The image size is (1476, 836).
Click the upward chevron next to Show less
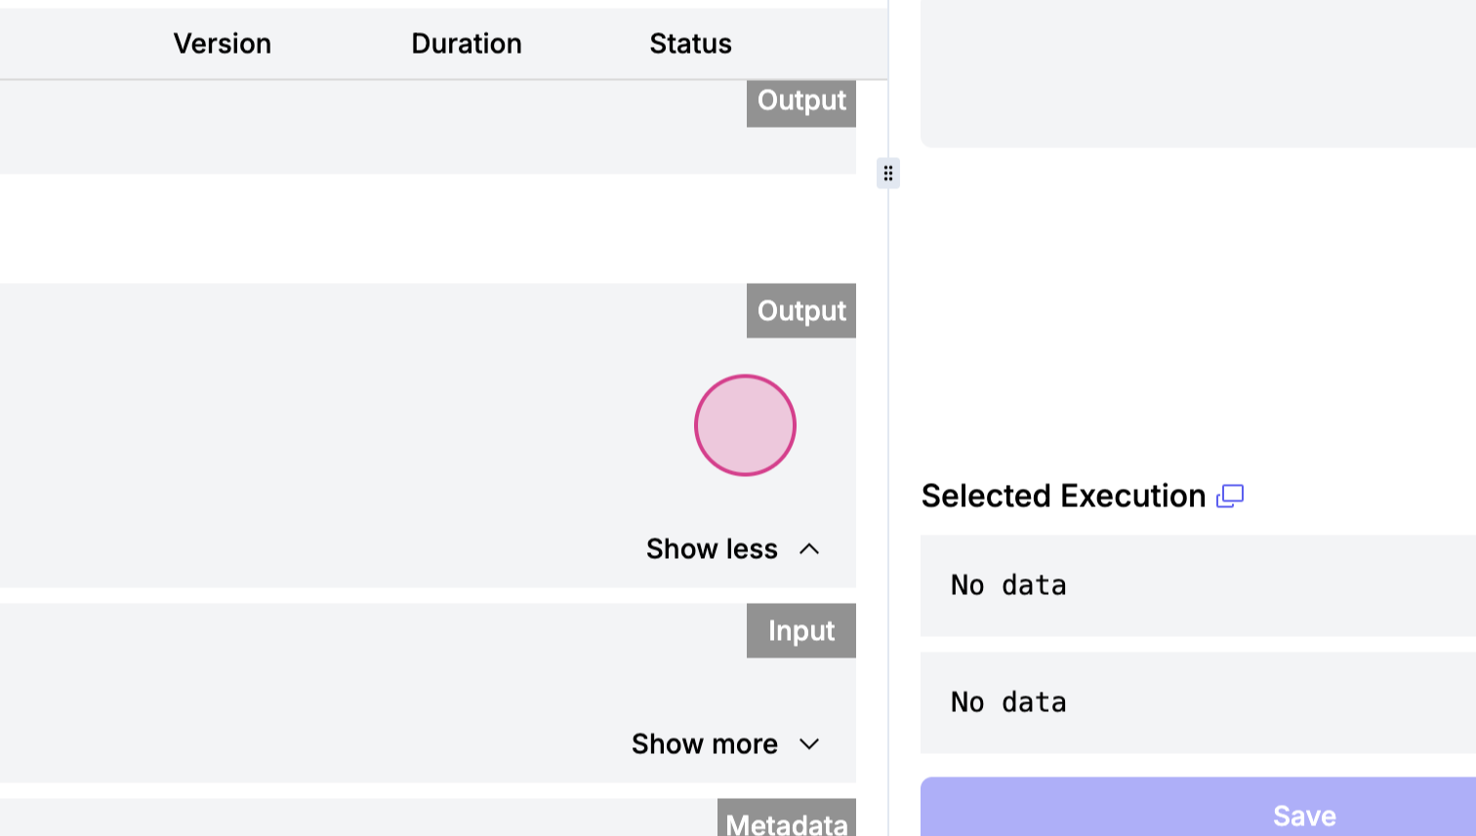click(809, 549)
